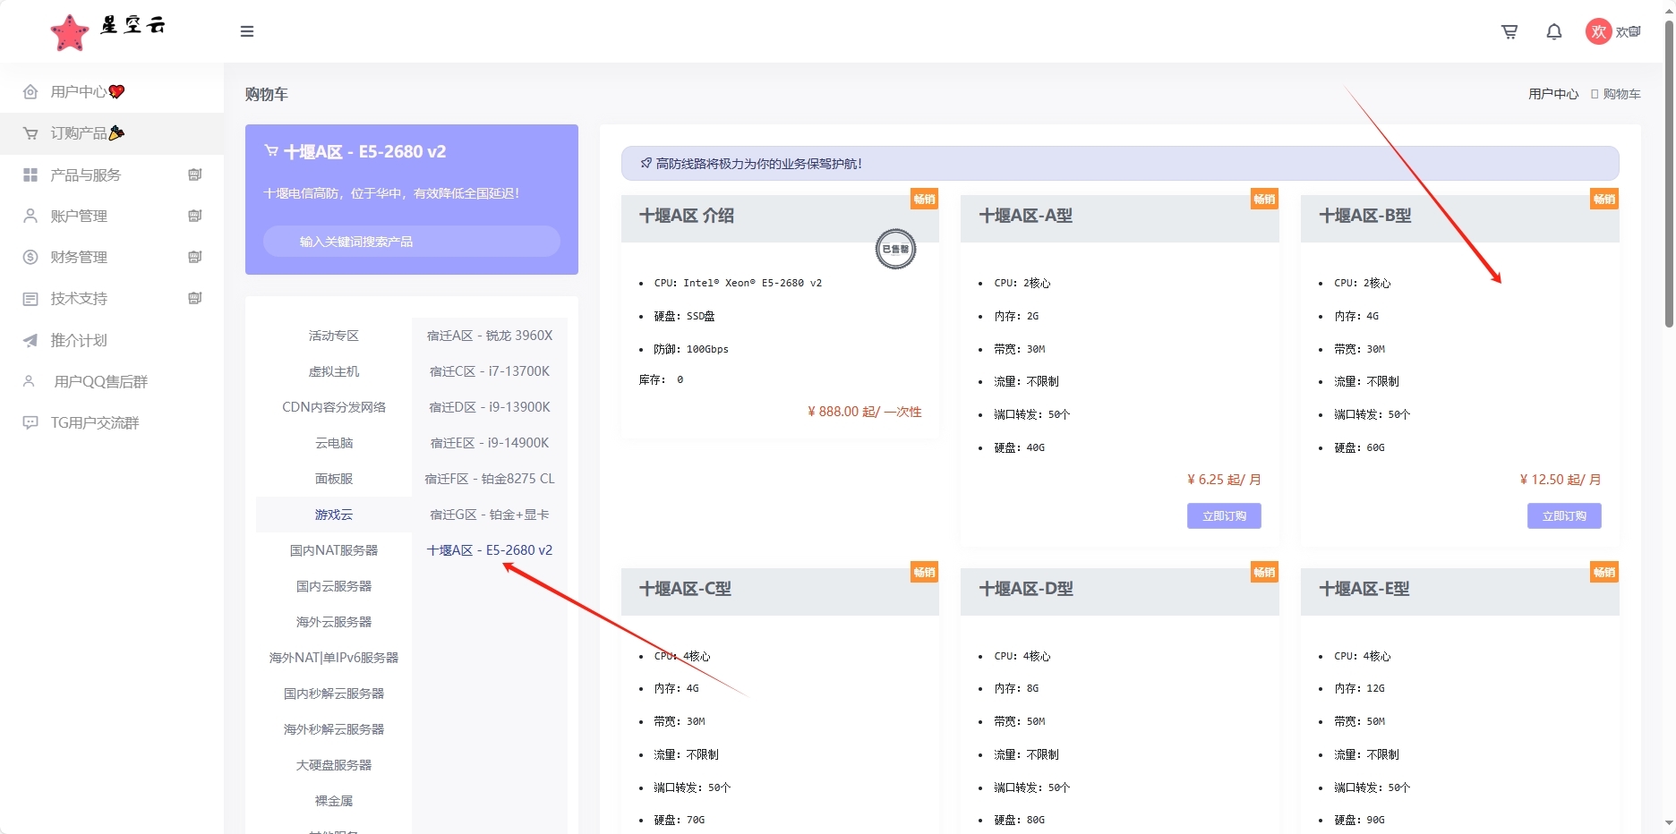Click the 星空云 star logo

coord(70,33)
